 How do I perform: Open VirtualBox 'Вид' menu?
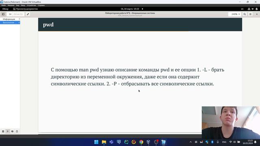(x=18, y=5)
